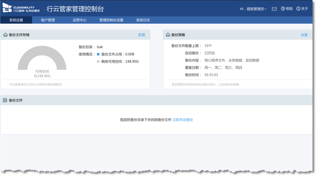Click the help question mark icon

283,9
